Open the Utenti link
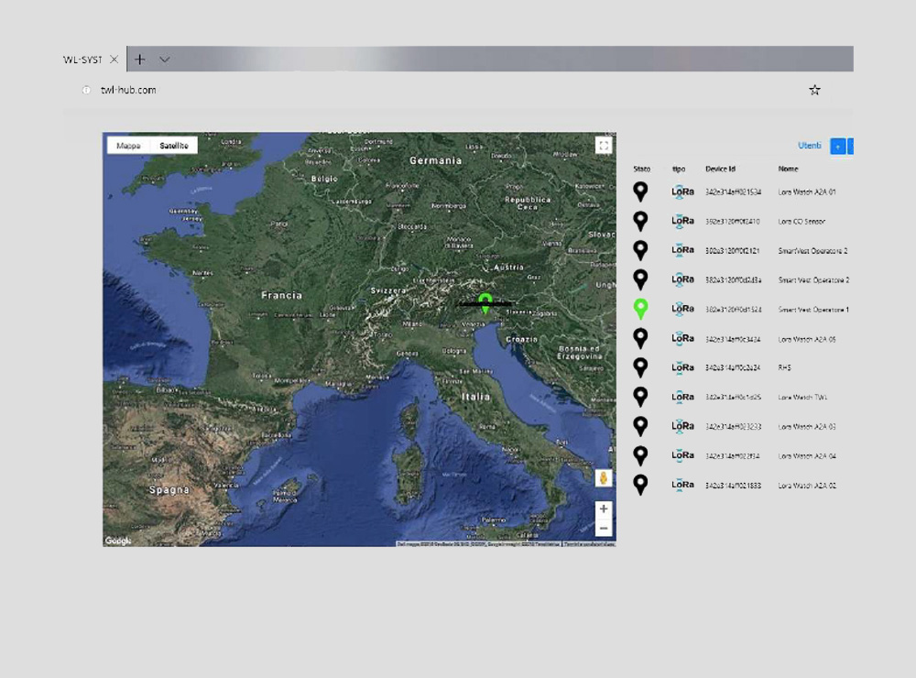 pos(810,146)
